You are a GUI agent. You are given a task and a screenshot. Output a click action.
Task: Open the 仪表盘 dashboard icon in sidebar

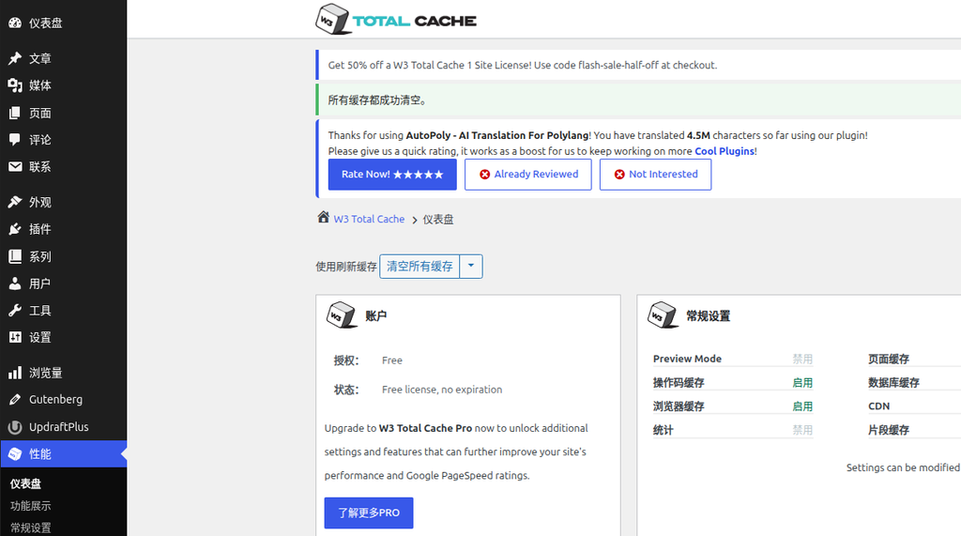pyautogui.click(x=15, y=23)
